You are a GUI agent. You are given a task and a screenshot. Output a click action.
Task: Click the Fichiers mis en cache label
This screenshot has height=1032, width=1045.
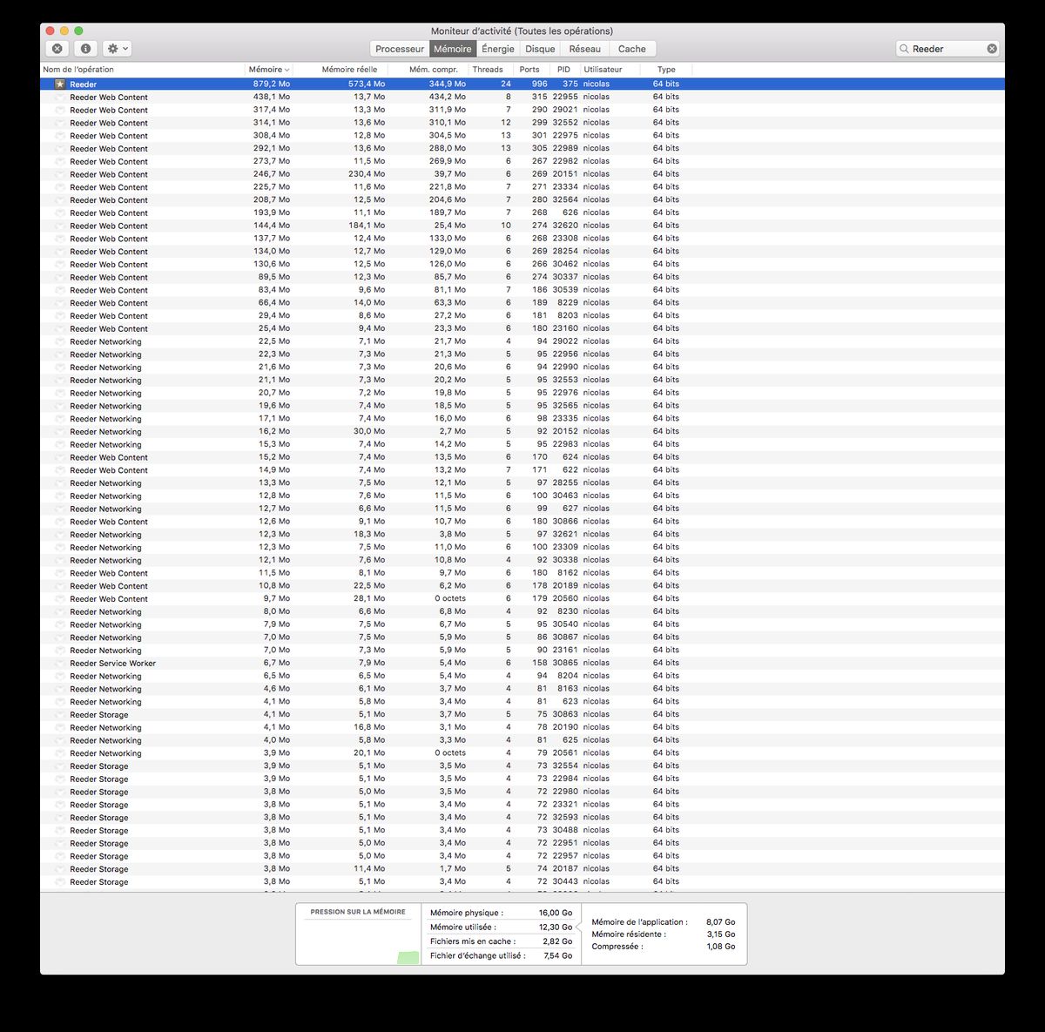(x=473, y=941)
